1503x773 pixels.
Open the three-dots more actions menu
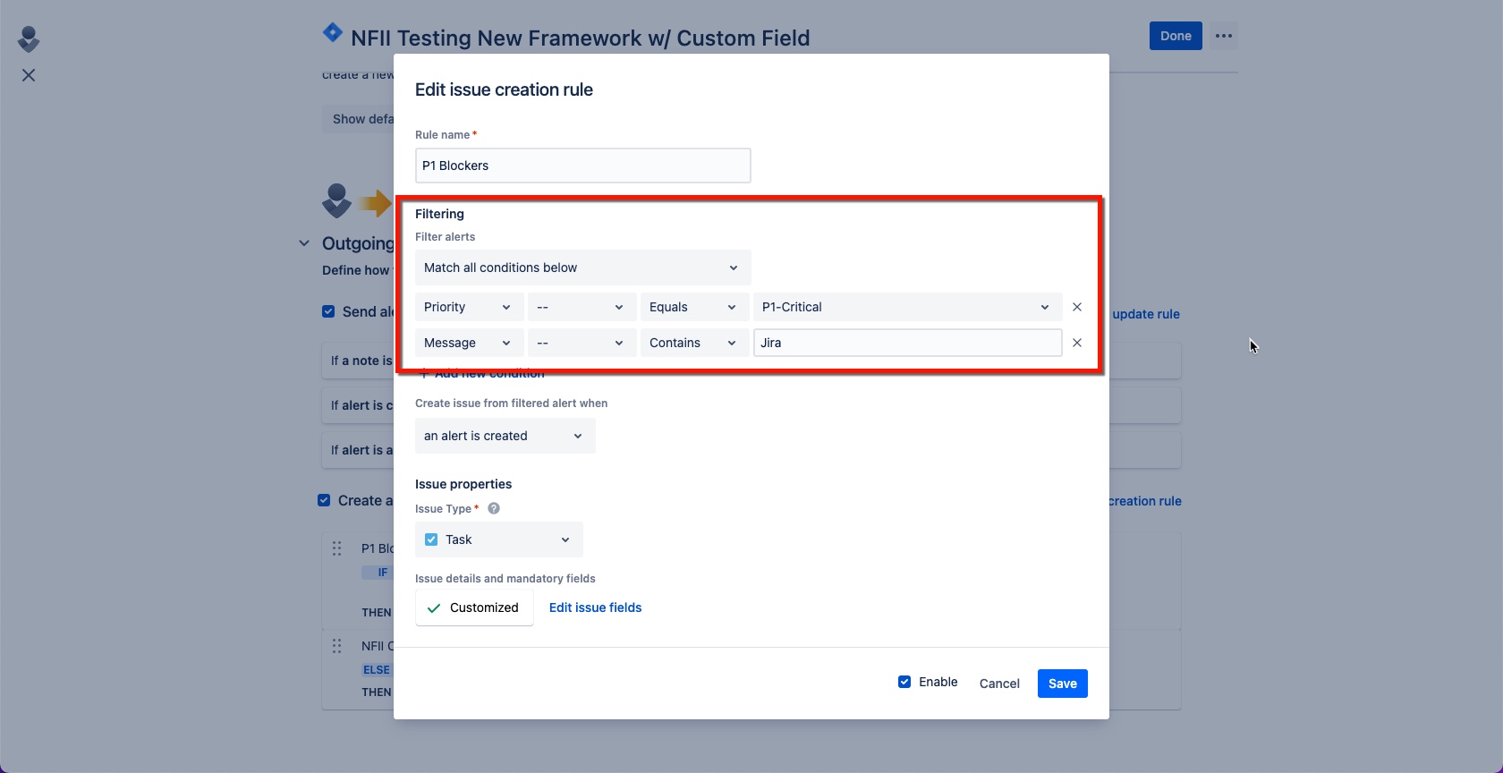click(1224, 36)
